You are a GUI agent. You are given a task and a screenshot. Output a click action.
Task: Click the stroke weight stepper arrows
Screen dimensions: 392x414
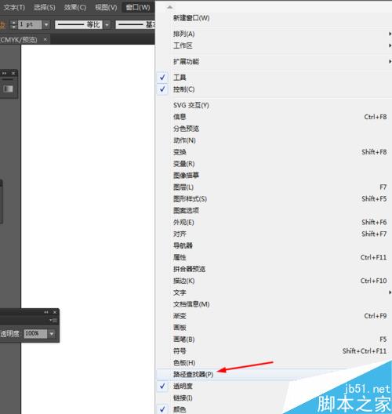pos(14,25)
